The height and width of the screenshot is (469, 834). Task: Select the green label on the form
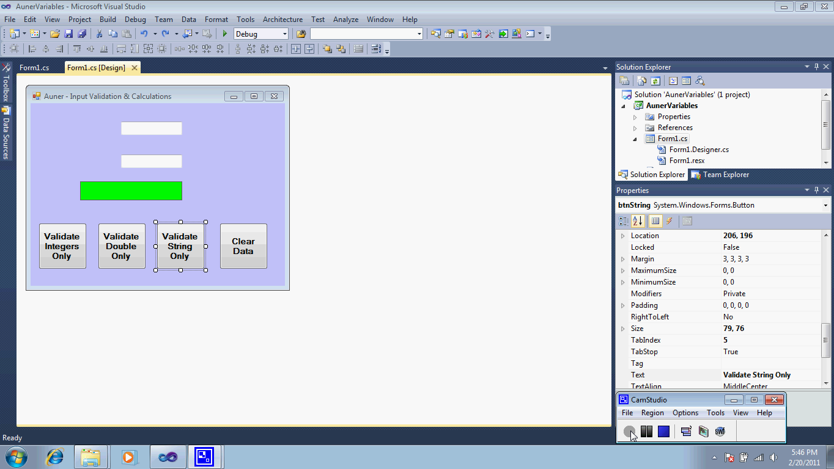coord(131,191)
